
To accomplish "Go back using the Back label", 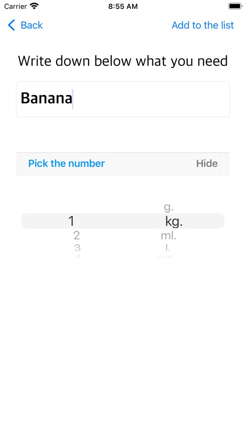I will 32,25.
